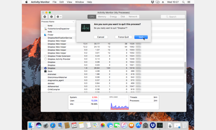Switch to the CPU tab

pos(92,17)
